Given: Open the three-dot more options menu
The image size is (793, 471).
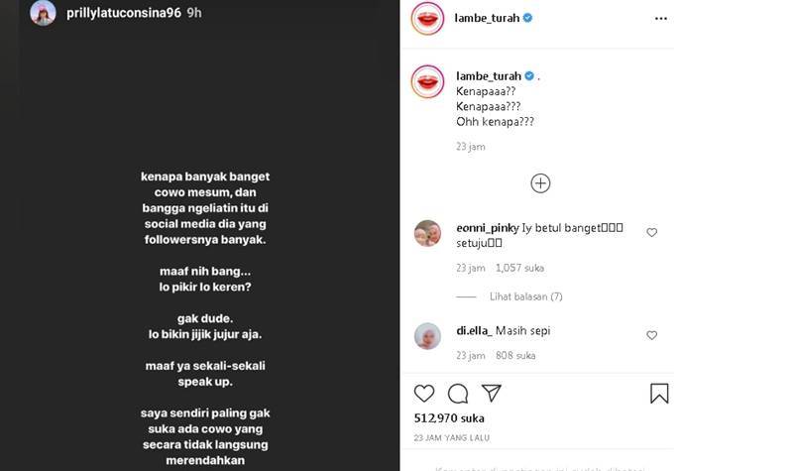Looking at the screenshot, I should [x=660, y=18].
